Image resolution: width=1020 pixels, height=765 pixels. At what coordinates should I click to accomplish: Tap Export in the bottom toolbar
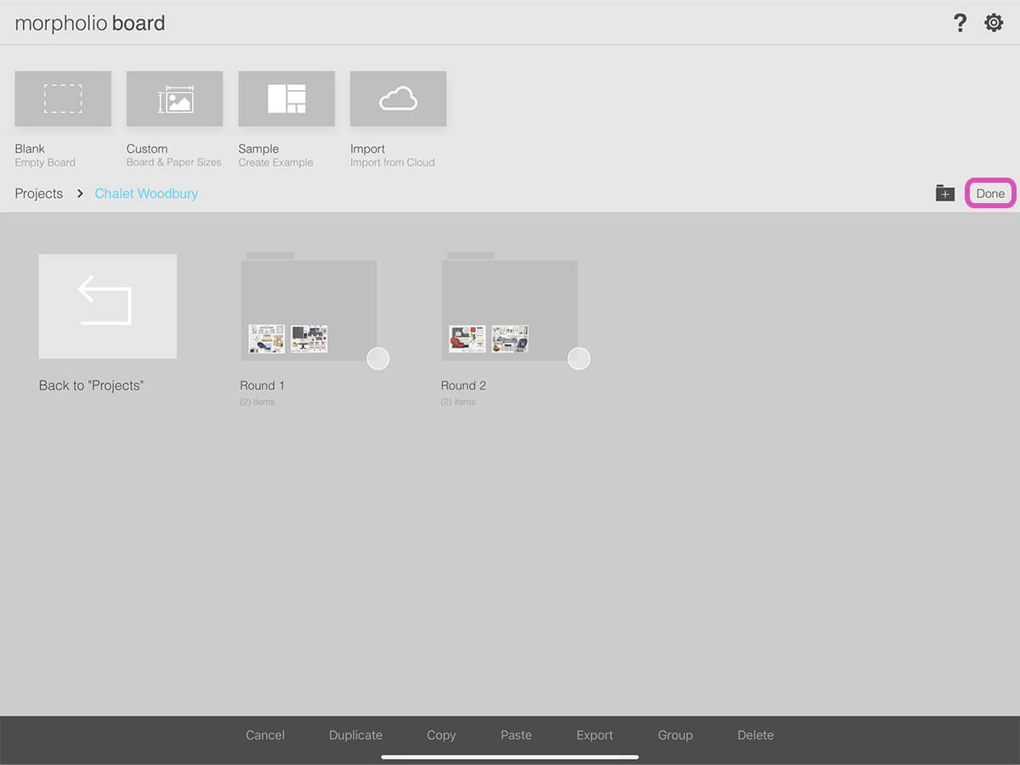tap(594, 735)
